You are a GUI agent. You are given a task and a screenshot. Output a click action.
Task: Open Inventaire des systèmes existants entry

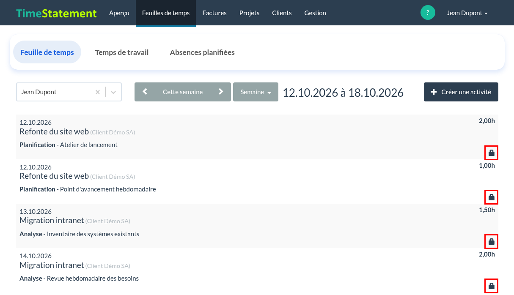257,226
